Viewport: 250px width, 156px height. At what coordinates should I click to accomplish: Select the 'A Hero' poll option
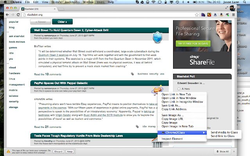179,89
